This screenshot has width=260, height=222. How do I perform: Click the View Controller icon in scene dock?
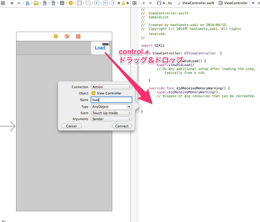(x=56, y=36)
